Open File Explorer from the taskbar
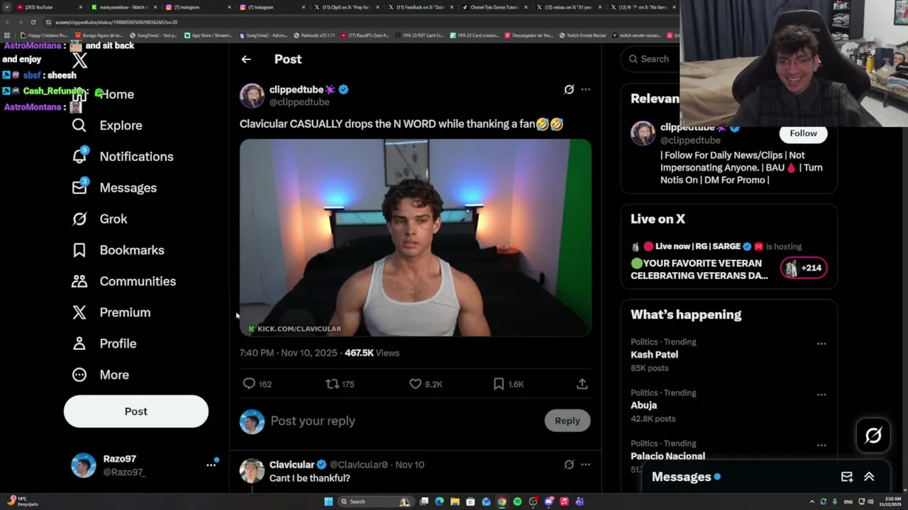This screenshot has width=908, height=510. 455,501
